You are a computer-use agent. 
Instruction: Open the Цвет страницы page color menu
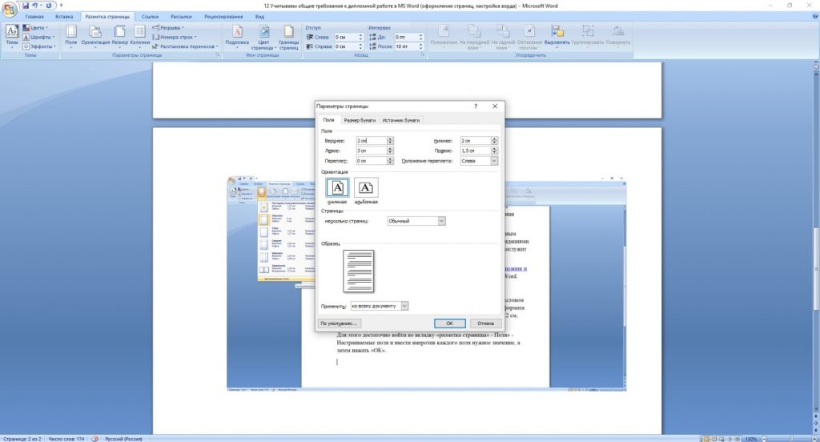[263, 37]
